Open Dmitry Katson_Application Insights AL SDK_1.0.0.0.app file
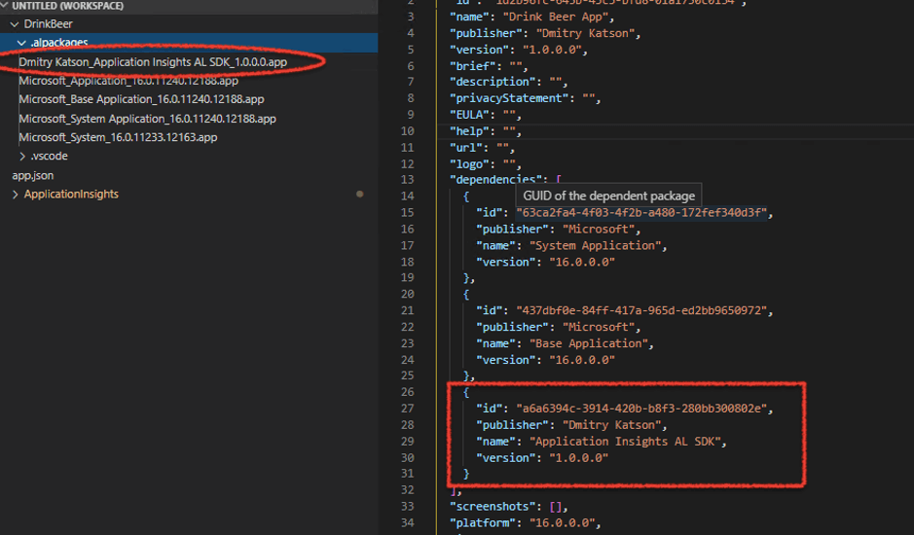 click(153, 62)
